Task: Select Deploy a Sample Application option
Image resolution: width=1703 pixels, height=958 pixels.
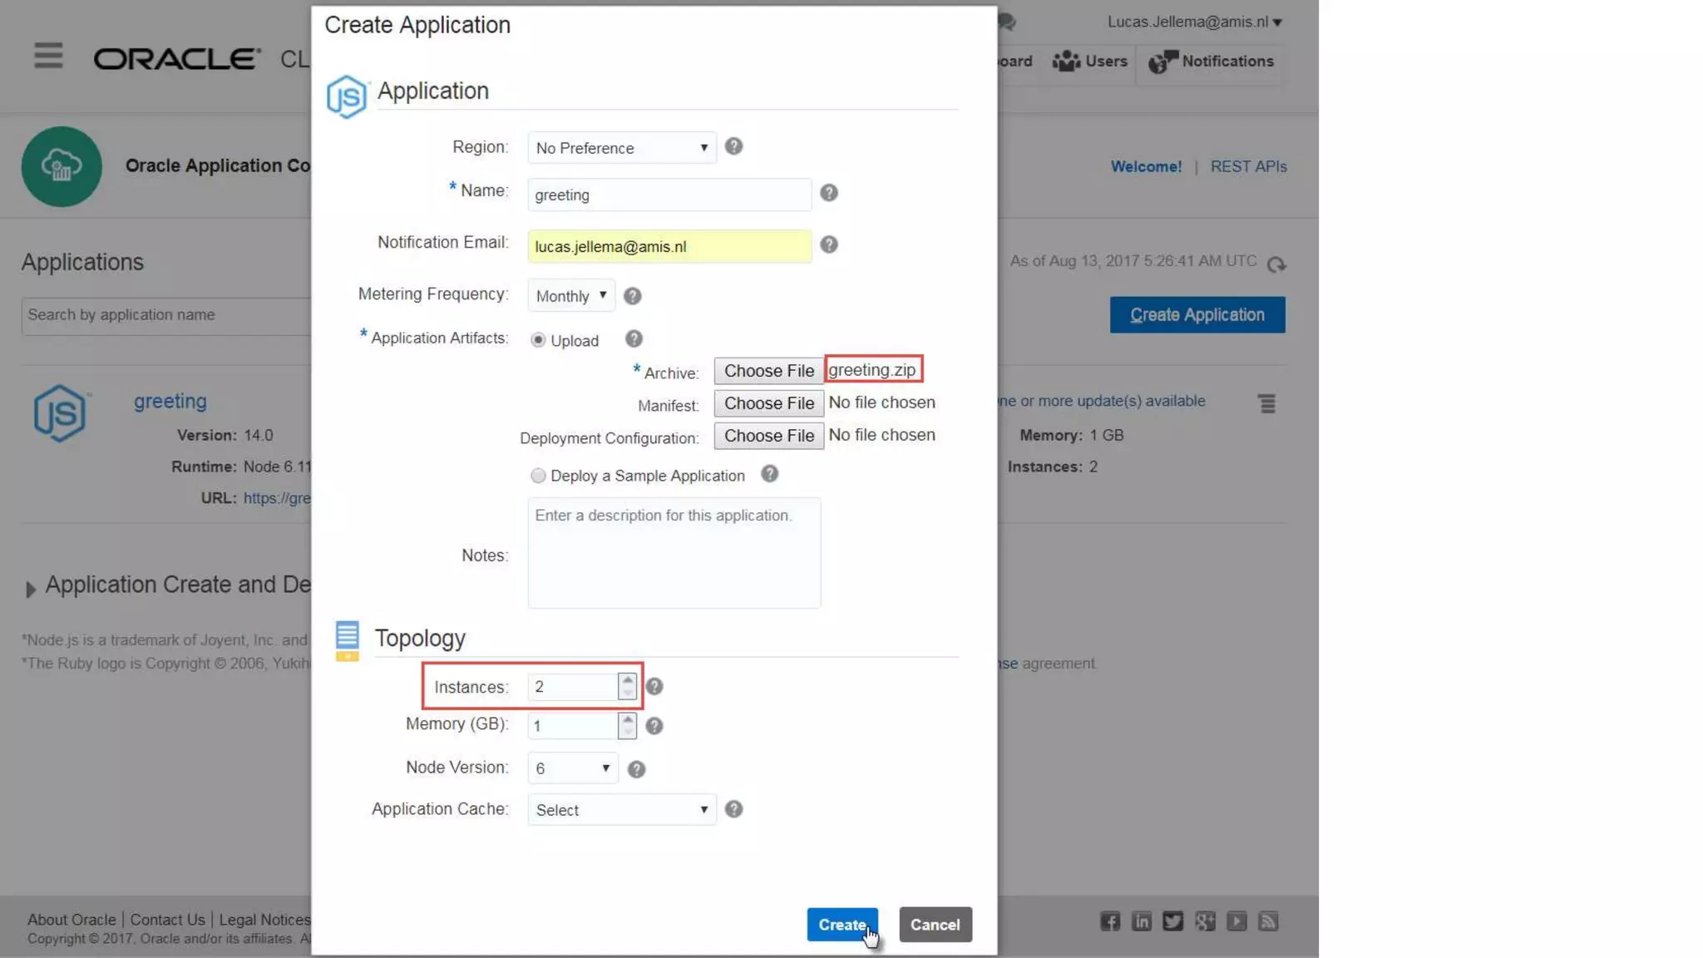Action: pyautogui.click(x=538, y=476)
